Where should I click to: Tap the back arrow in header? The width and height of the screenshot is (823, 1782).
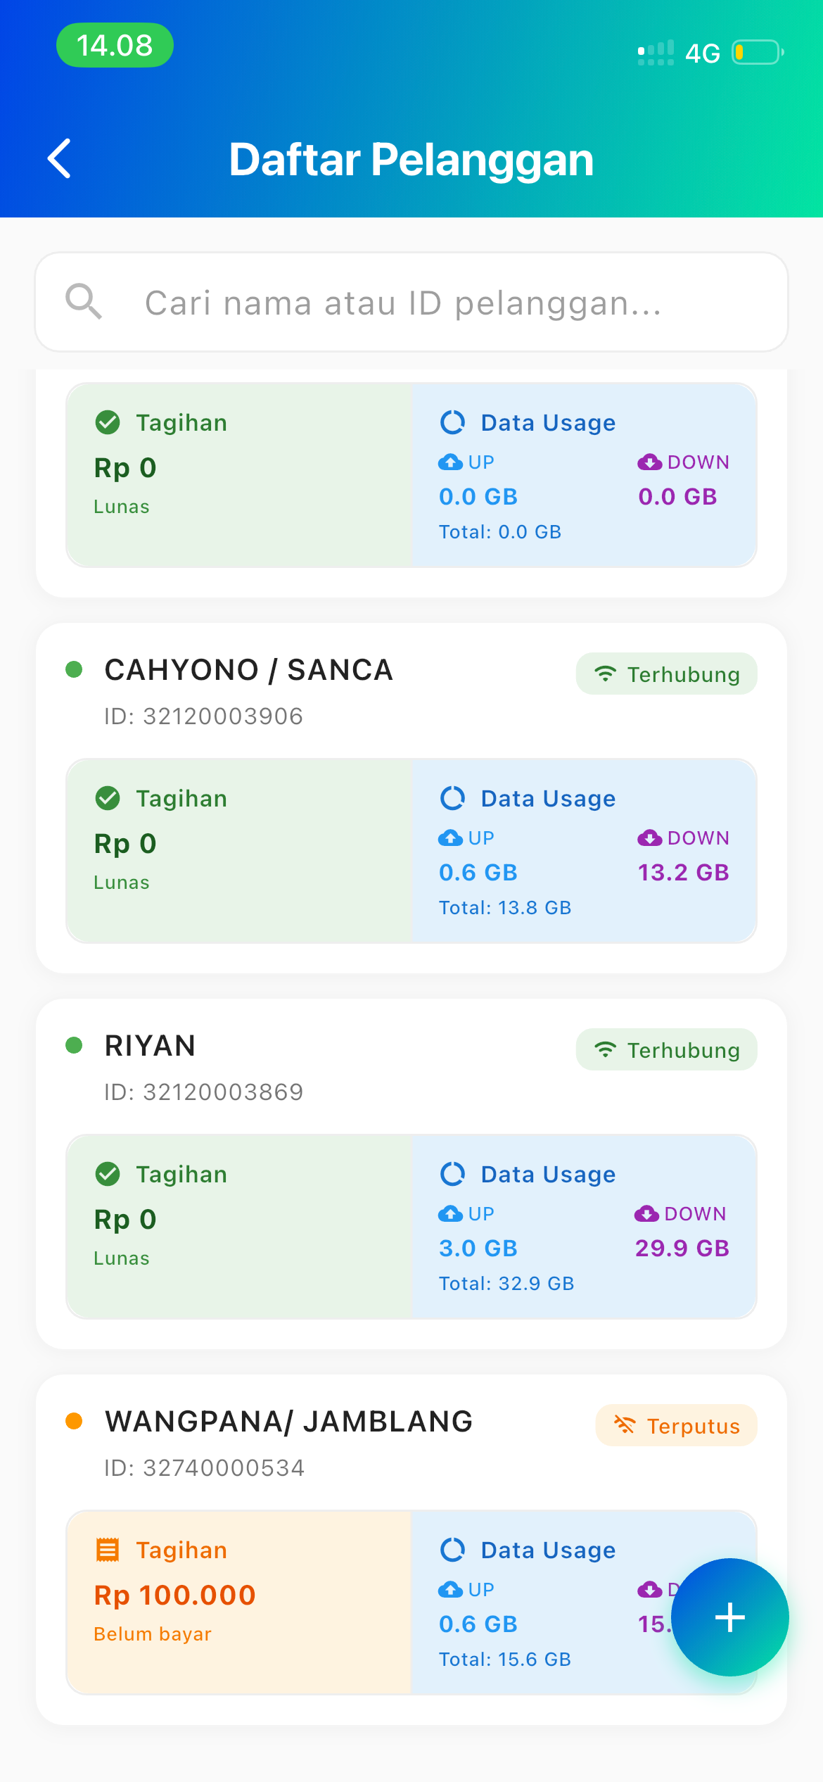[x=60, y=158]
